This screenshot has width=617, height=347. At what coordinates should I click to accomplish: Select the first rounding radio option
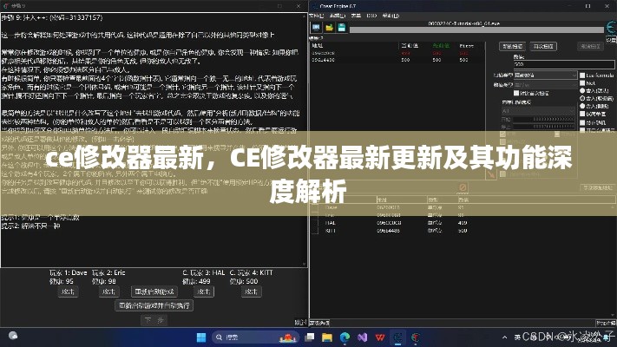pyautogui.click(x=582, y=90)
